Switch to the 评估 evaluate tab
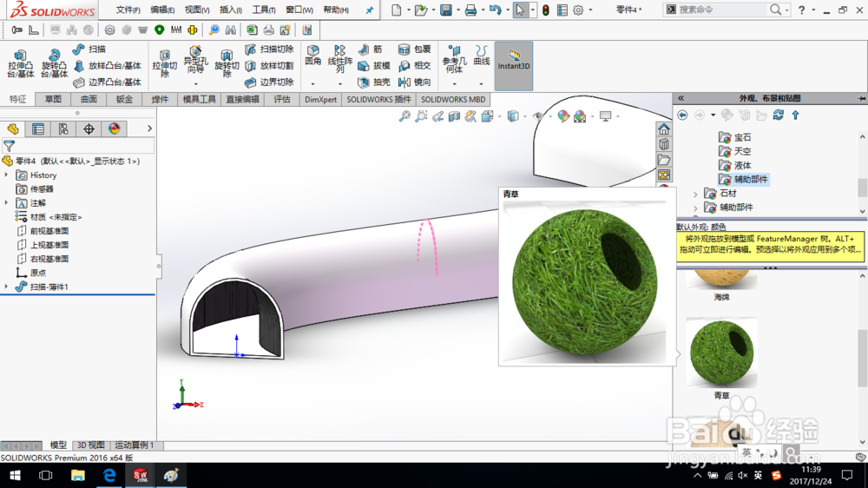The height and width of the screenshot is (488, 868). point(282,99)
